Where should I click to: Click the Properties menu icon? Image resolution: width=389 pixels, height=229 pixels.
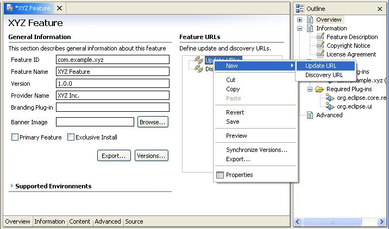[x=220, y=175]
